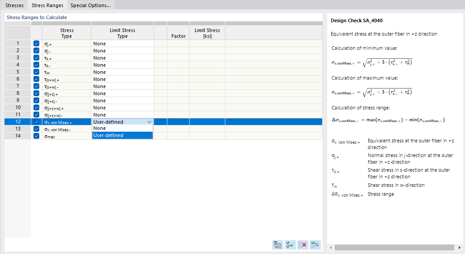The height and width of the screenshot is (254, 465).
Task: Click the Stress Ranges to Calculate heading
Action: coord(37,17)
